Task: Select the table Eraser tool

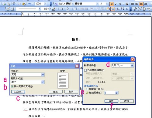Action: 12,9
